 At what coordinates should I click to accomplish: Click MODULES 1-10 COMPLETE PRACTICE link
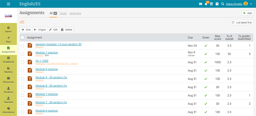tap(57, 64)
